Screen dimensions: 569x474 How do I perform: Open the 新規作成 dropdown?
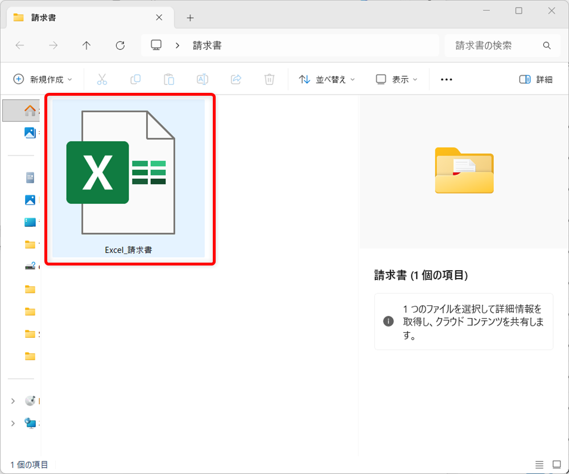click(43, 79)
